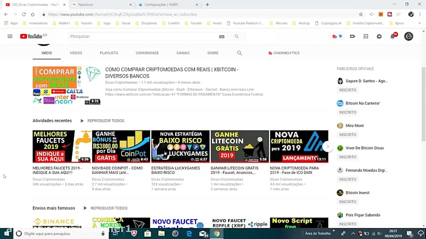The image size is (426, 239).
Task: Click the YouTube Pesquisar search field
Action: (x=142, y=36)
